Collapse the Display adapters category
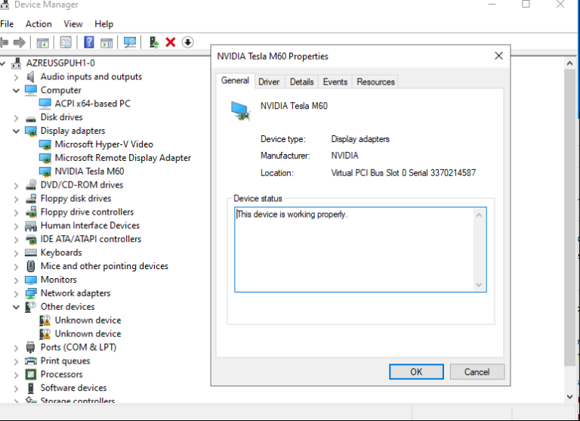Image resolution: width=580 pixels, height=421 pixels. coord(16,131)
